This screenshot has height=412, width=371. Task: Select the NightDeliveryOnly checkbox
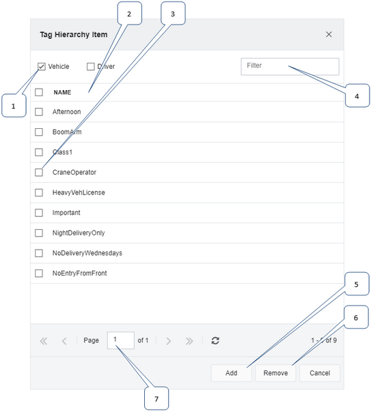tap(39, 233)
